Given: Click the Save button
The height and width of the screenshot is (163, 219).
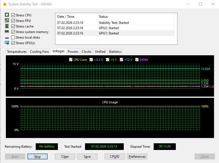Looking at the screenshot, I should pyautogui.click(x=87, y=157).
